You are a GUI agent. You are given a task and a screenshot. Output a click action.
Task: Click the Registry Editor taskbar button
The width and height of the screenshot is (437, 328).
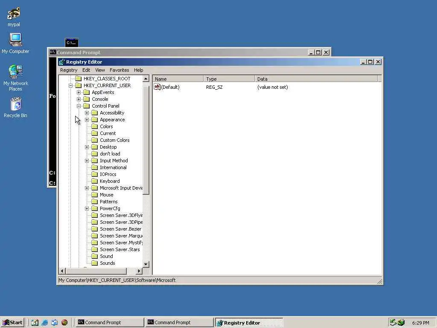tap(249, 322)
